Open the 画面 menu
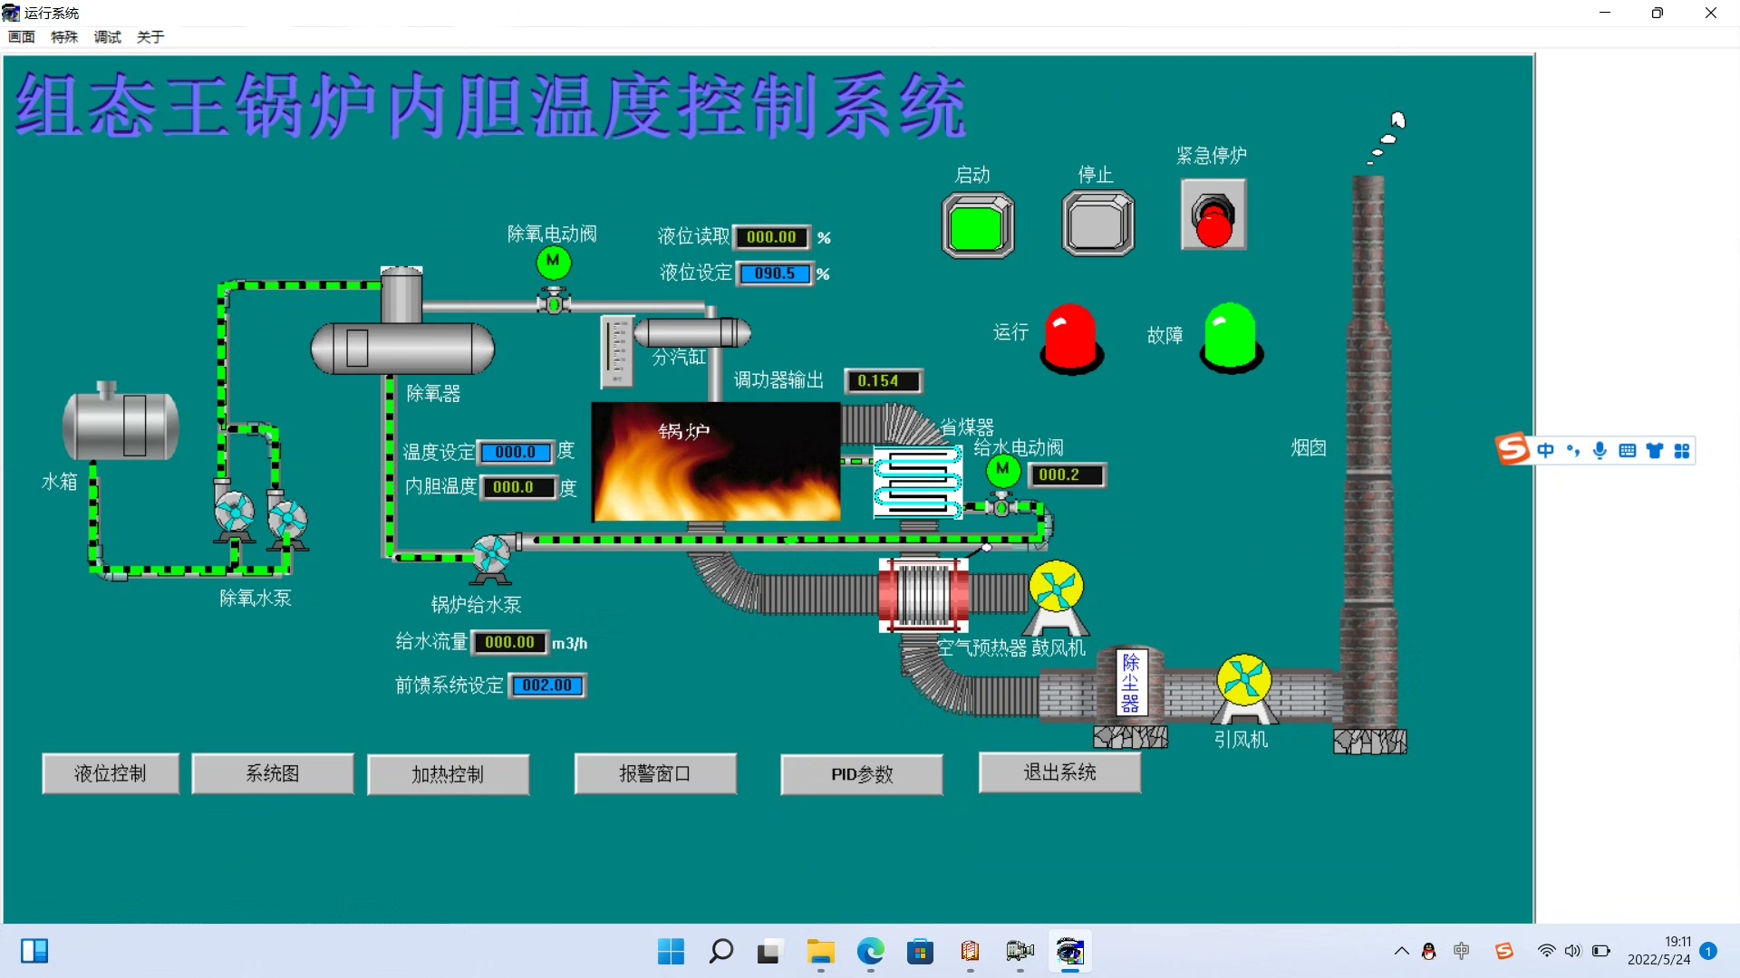Image resolution: width=1740 pixels, height=978 pixels. pos(21,37)
